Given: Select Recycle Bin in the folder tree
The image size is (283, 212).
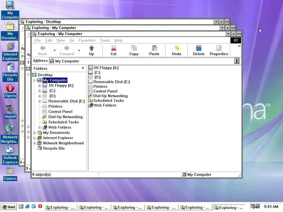Looking at the screenshot, I should pos(54,148).
